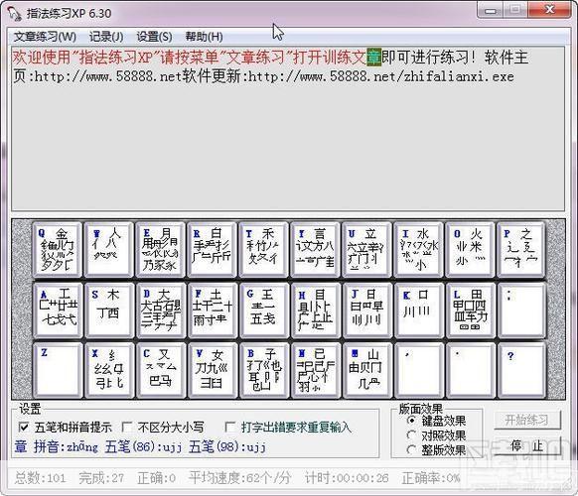Click the Y key showing 言 radicals

[x=315, y=249]
